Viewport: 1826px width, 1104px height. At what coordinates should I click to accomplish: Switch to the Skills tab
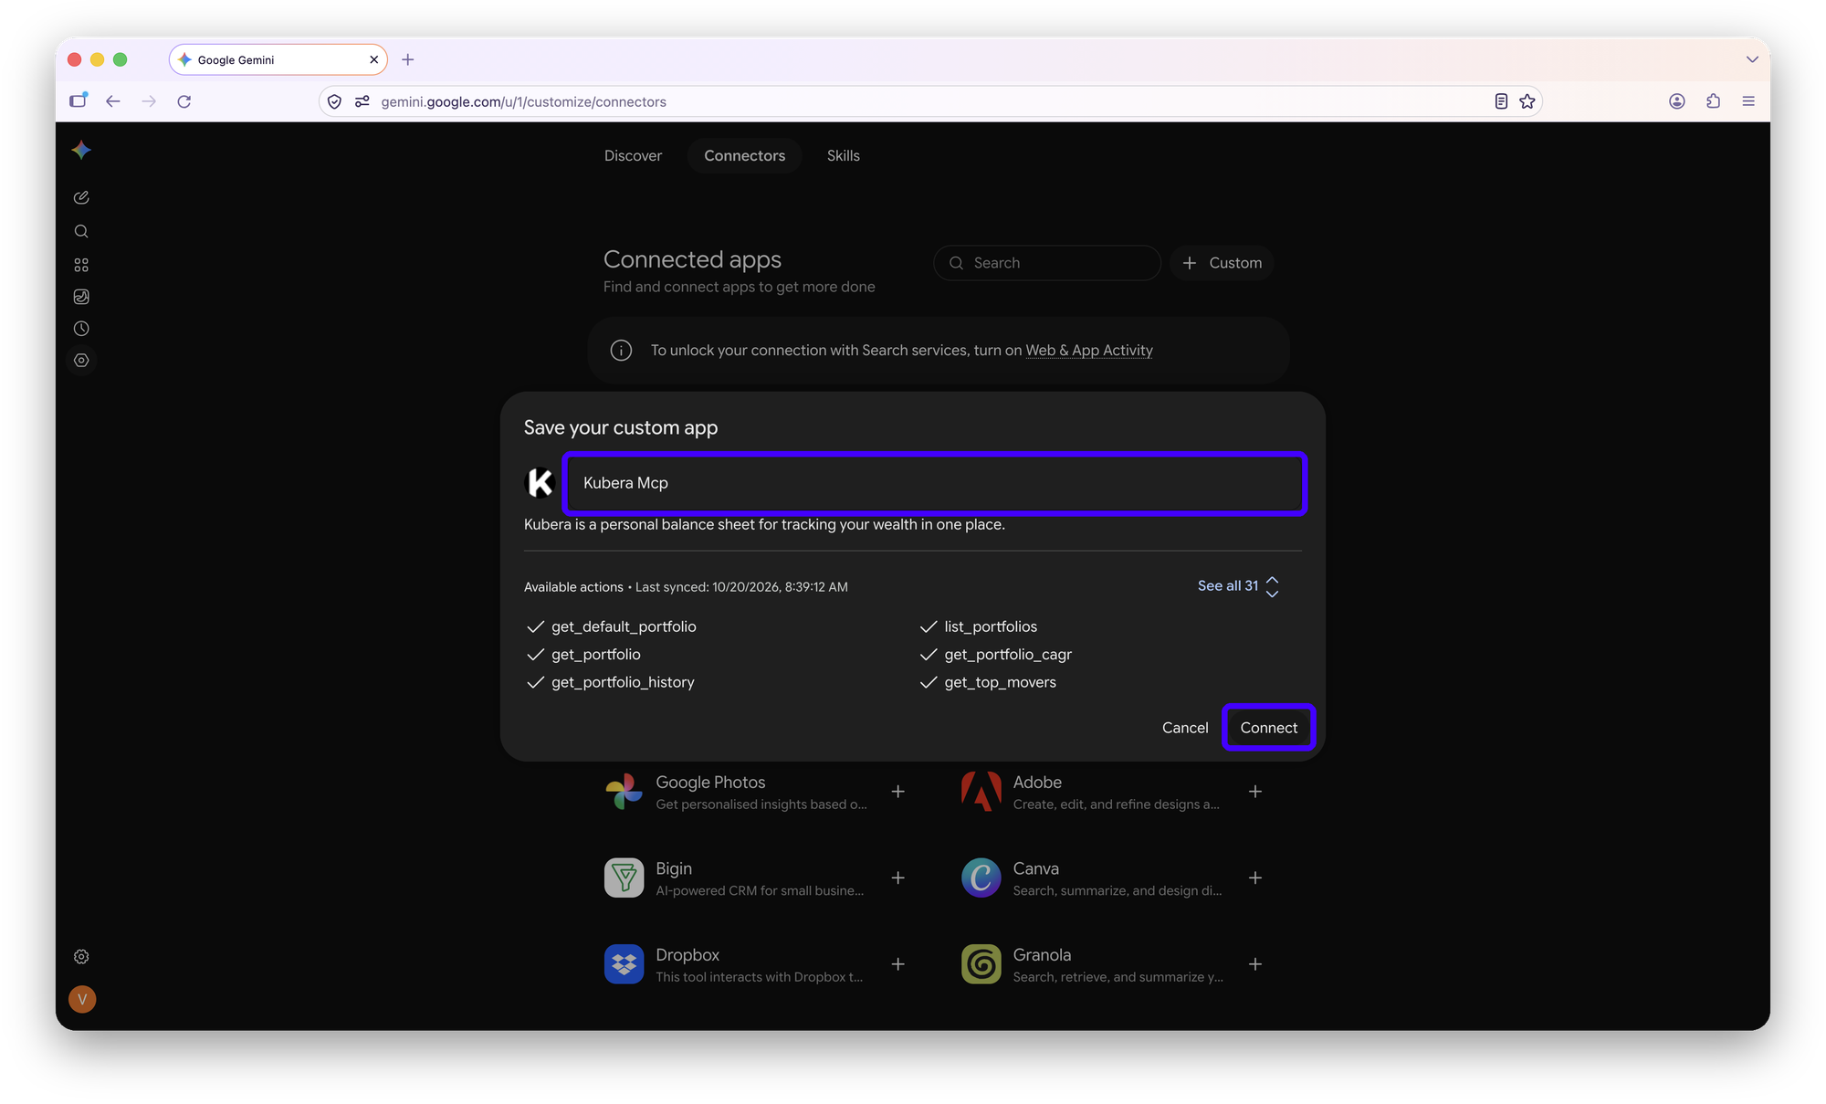pyautogui.click(x=843, y=156)
